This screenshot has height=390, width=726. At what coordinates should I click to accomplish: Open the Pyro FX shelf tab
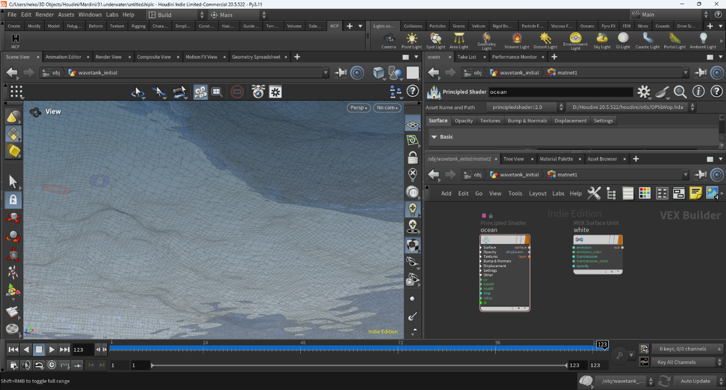coord(608,26)
